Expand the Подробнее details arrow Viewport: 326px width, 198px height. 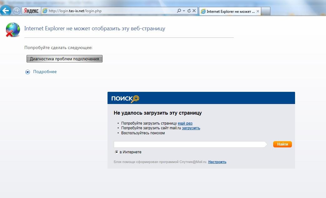(28, 72)
